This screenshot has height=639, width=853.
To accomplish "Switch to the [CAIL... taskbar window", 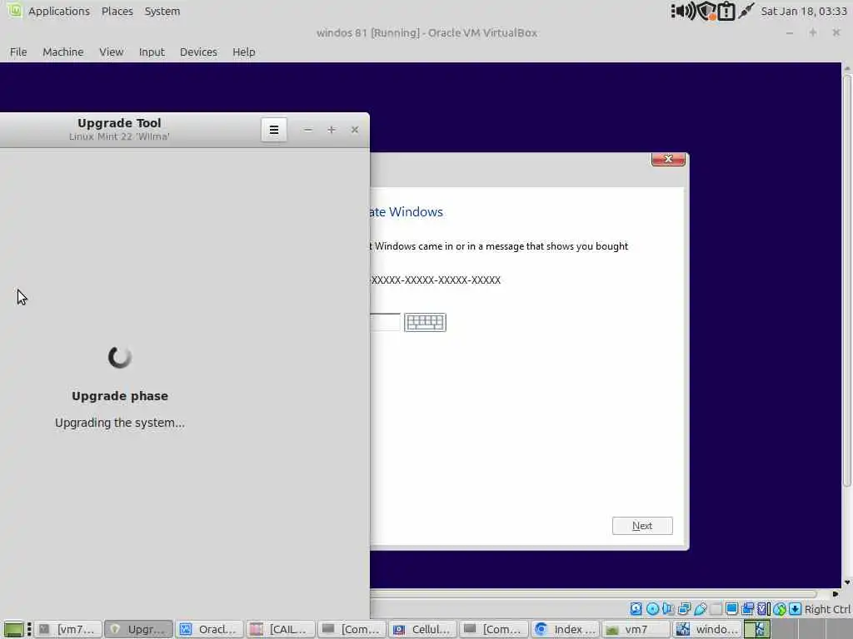I will 280,629.
